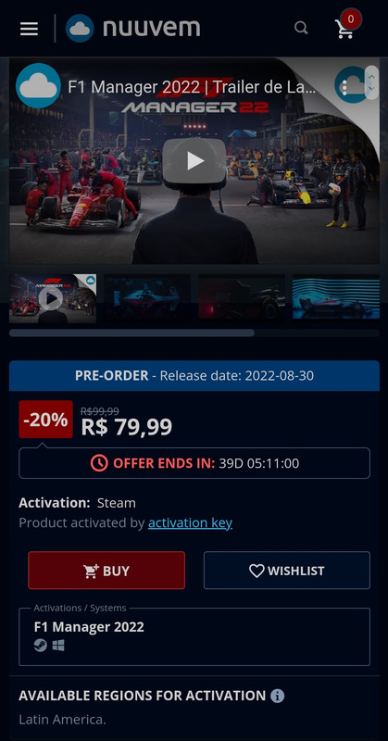Click the info icon beside Available Regions
The image size is (388, 741).
point(278,696)
